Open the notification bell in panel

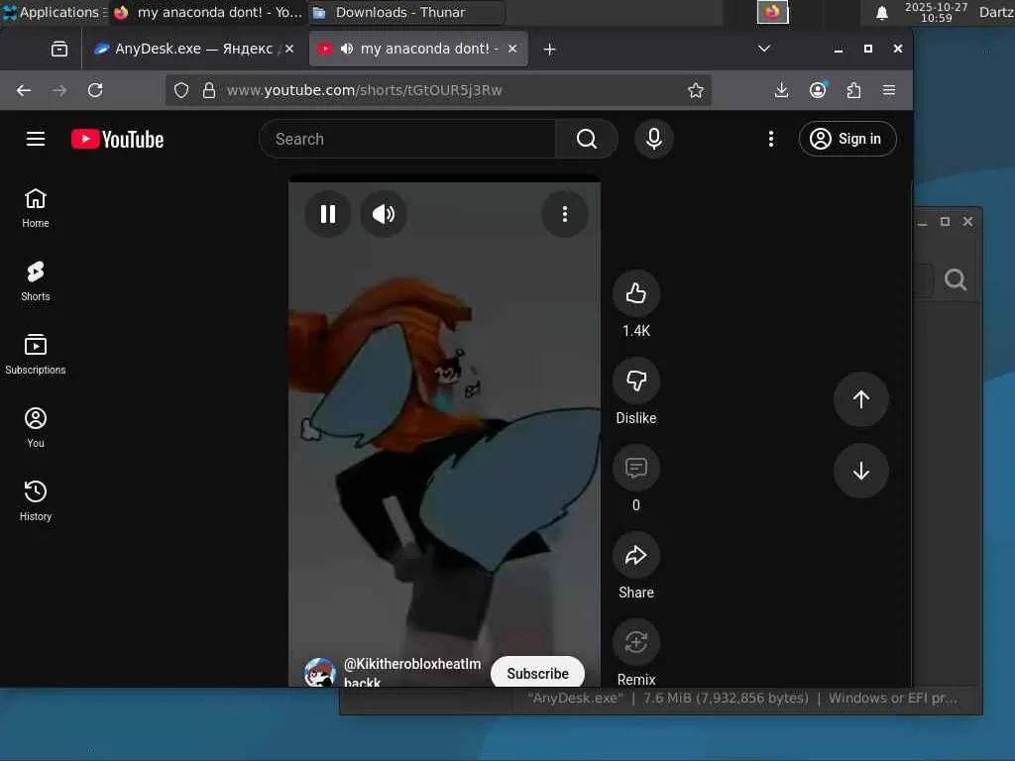click(881, 13)
